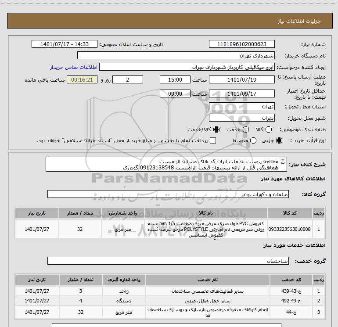The image size is (338, 327).
Task: Click the نام خدمت column header
Action: [x=207, y=280]
